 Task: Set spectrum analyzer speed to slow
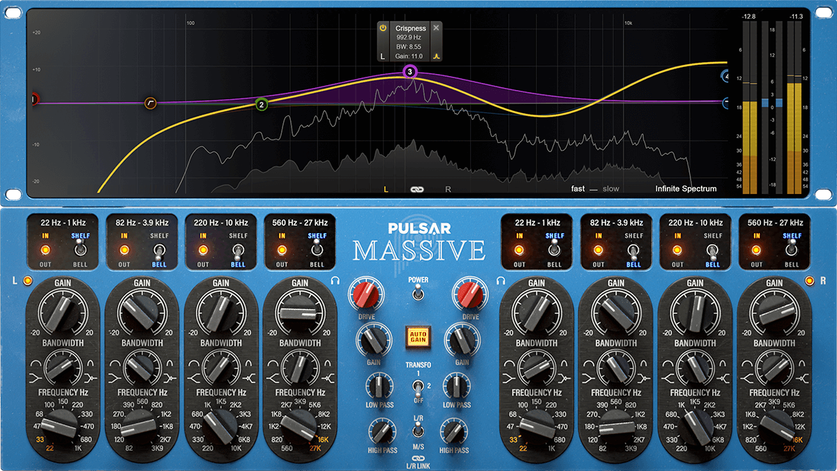[x=610, y=188]
